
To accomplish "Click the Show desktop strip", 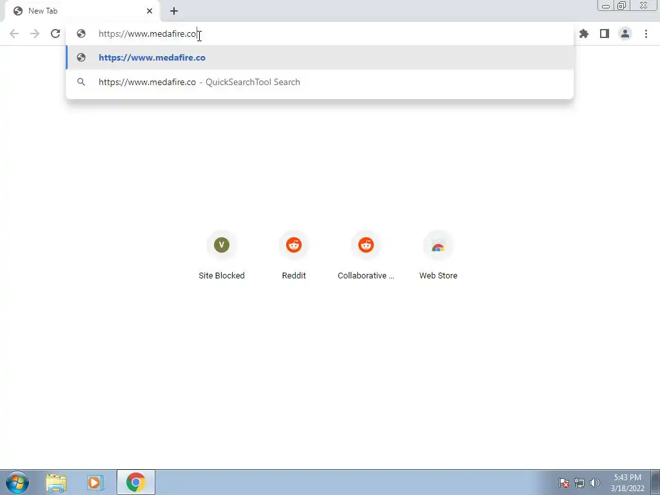I will point(655,482).
